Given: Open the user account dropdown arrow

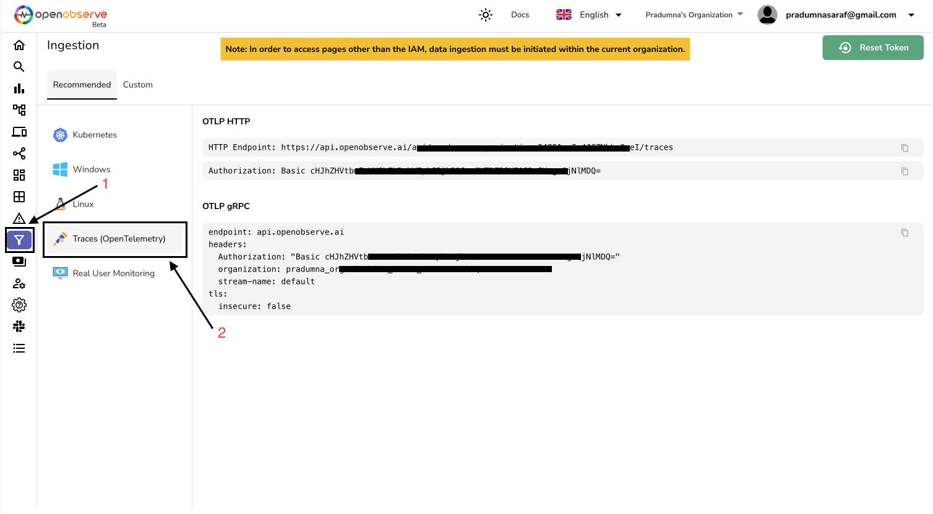Looking at the screenshot, I should [911, 15].
